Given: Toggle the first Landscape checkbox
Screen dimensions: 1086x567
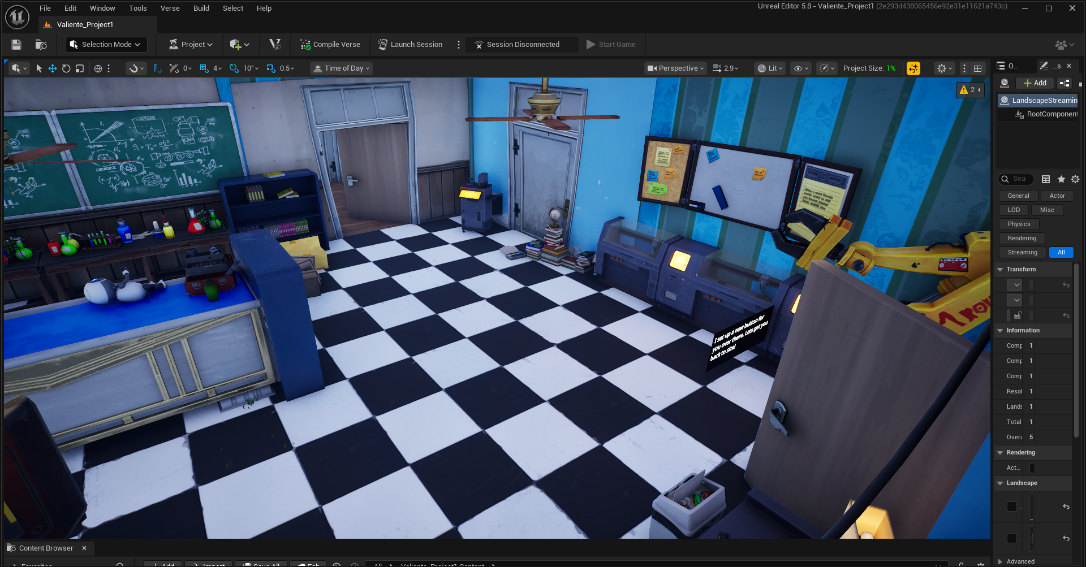Looking at the screenshot, I should click(x=1012, y=507).
